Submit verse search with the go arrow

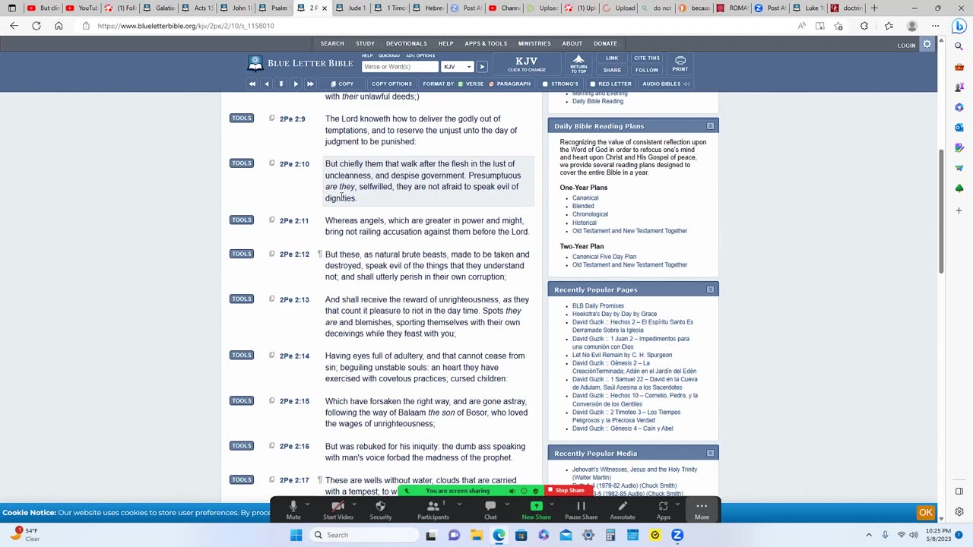click(482, 67)
